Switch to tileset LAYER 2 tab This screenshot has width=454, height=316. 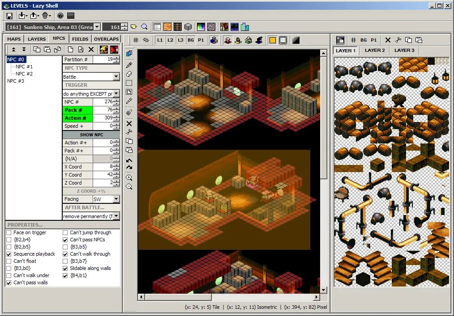point(375,51)
